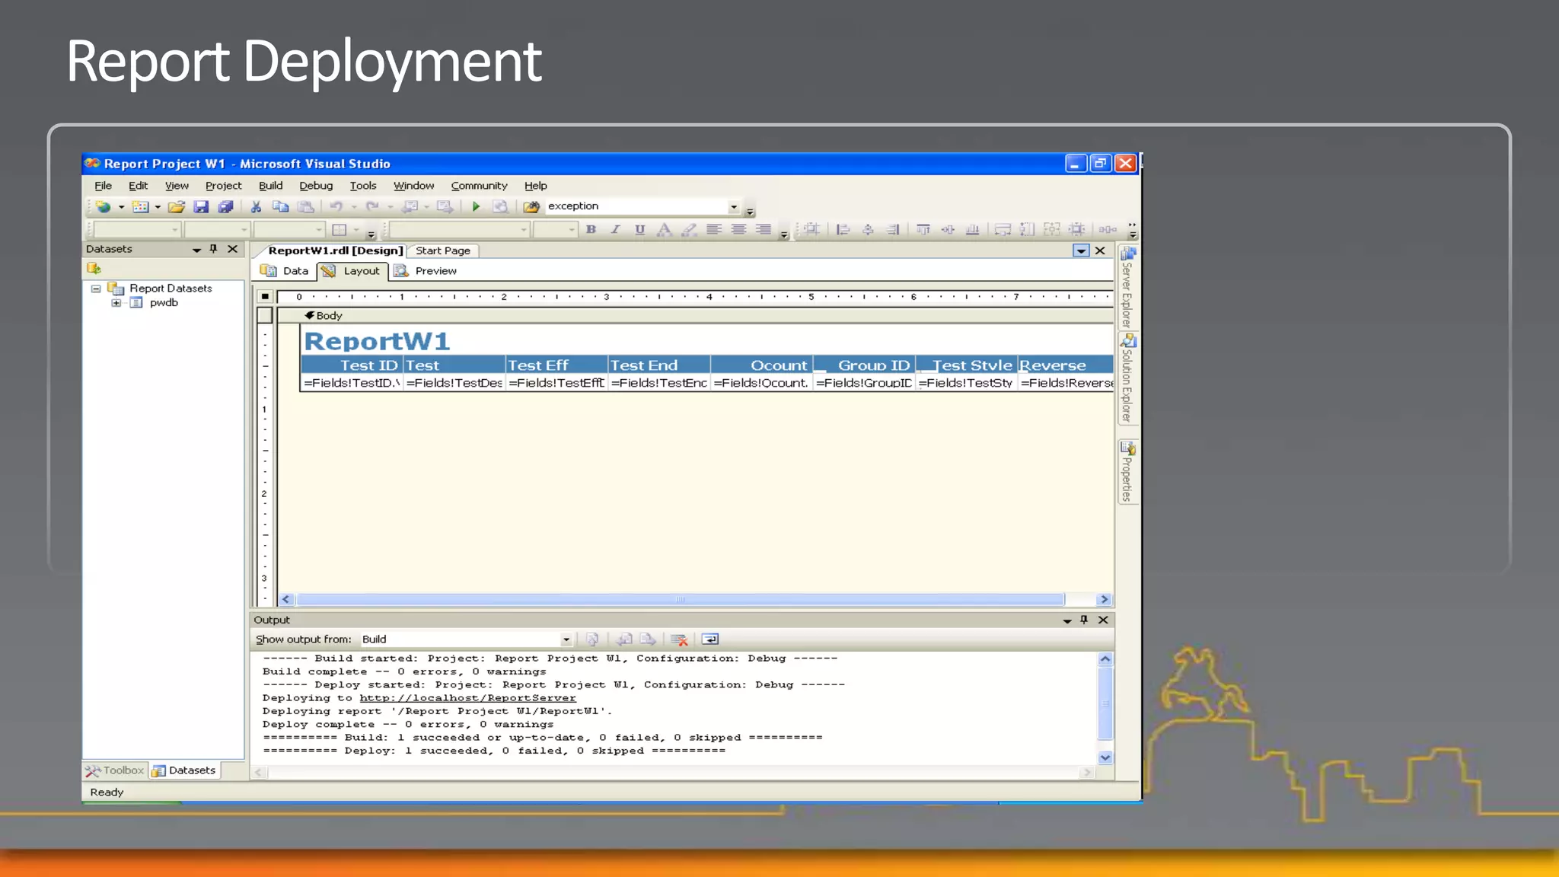Click the Output panel scroll down arrow
The height and width of the screenshot is (877, 1559).
(1105, 757)
